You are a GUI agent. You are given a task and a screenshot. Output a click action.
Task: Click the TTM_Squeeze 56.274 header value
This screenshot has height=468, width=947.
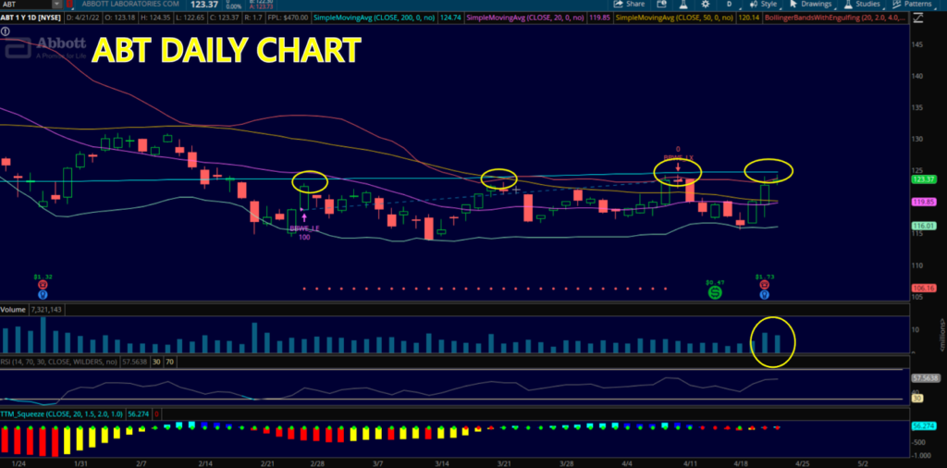pyautogui.click(x=139, y=413)
